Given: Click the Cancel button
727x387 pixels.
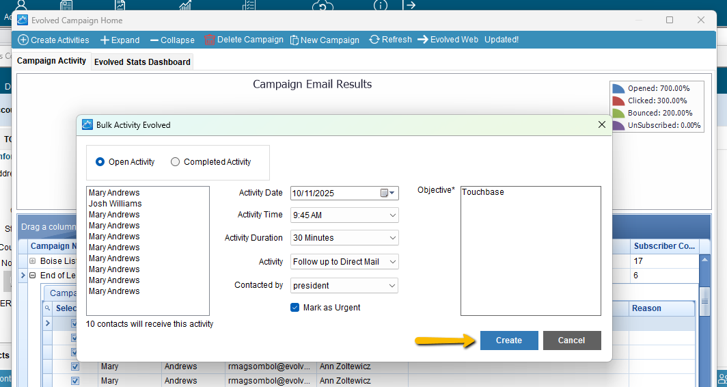Looking at the screenshot, I should click(572, 341).
